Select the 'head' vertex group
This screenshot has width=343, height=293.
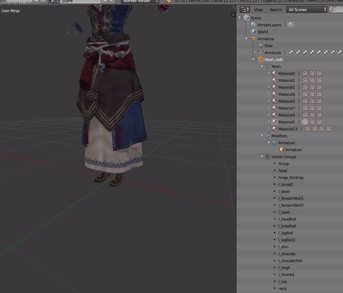point(283,171)
